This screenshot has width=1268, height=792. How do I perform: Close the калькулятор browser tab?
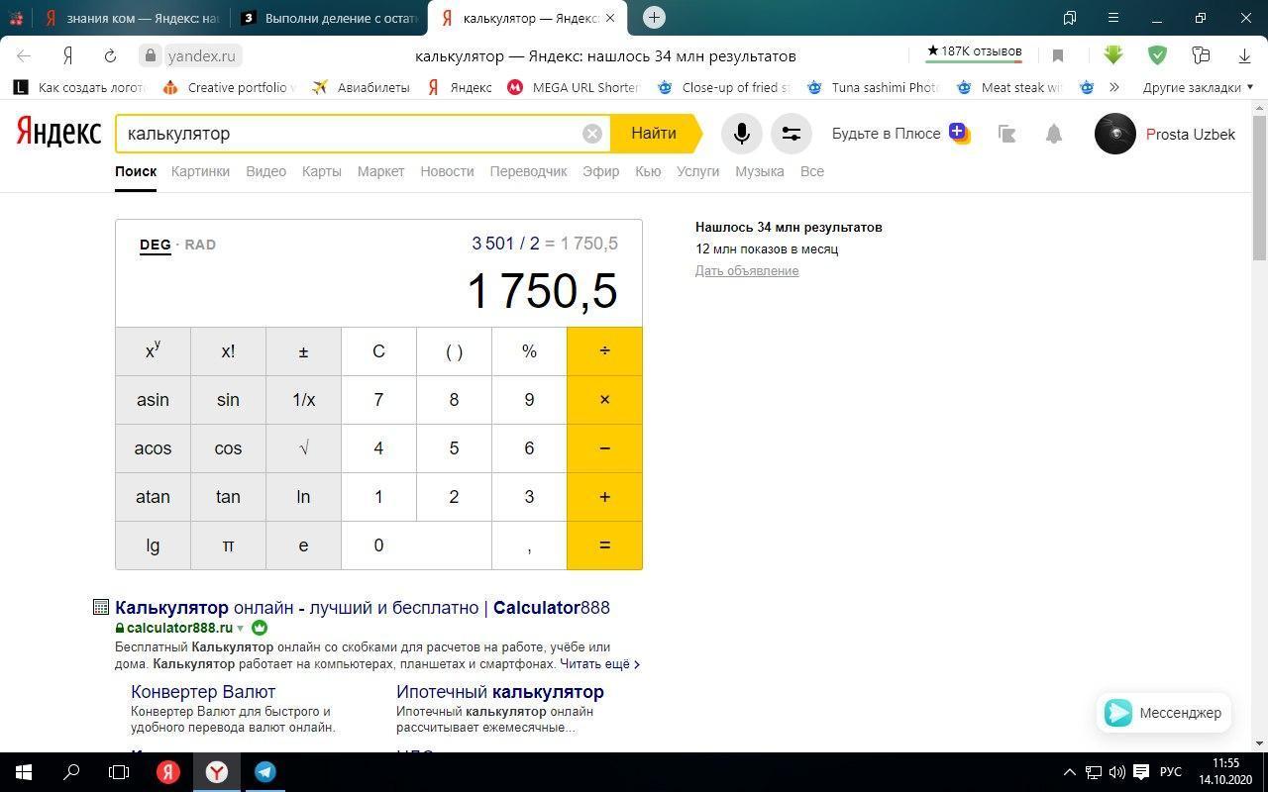pos(610,18)
